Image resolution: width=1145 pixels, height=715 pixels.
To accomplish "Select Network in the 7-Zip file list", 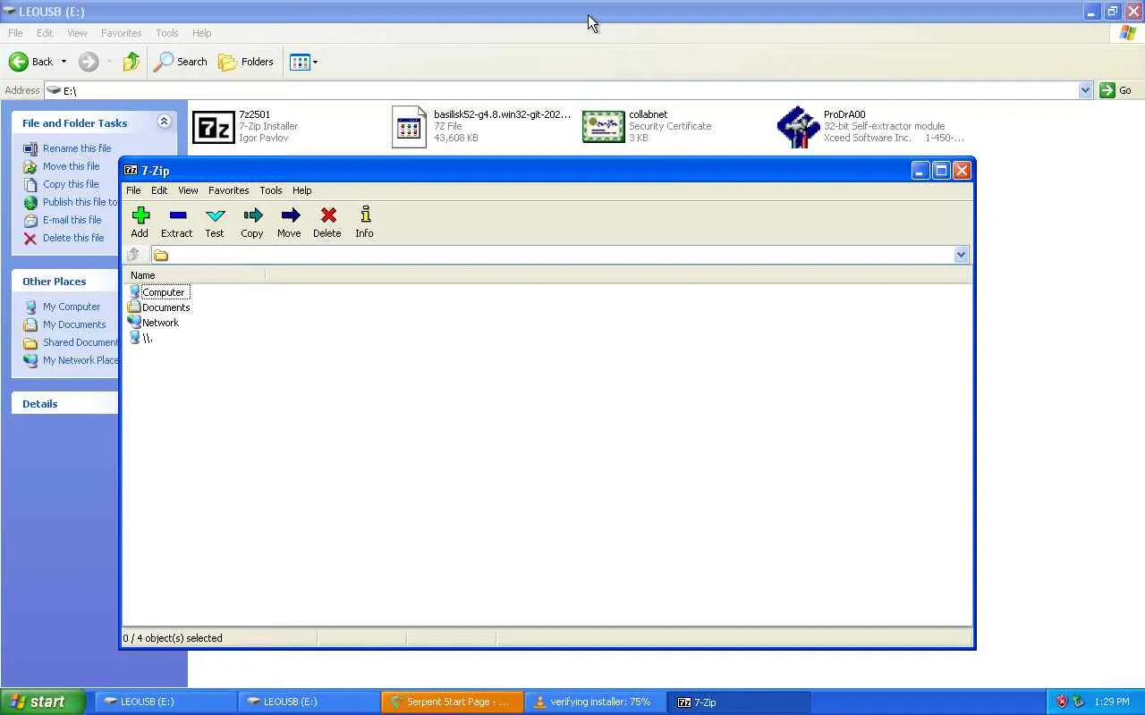I will (154, 323).
